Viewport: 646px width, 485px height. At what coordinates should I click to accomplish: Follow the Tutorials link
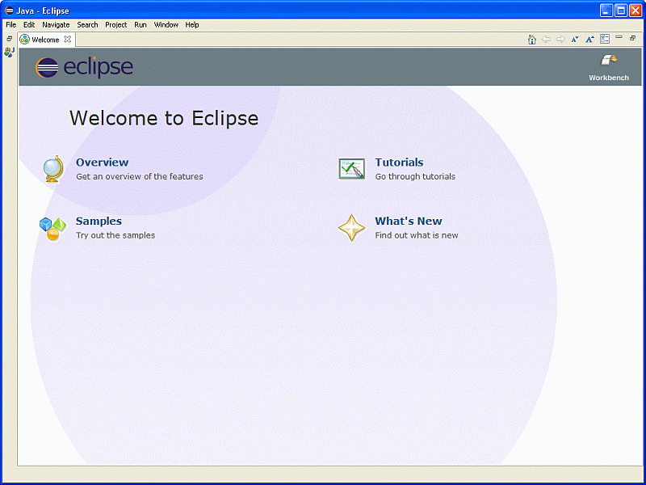[x=399, y=162]
